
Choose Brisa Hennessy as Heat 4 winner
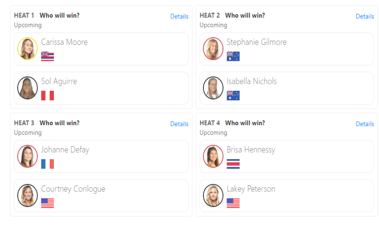click(x=287, y=157)
